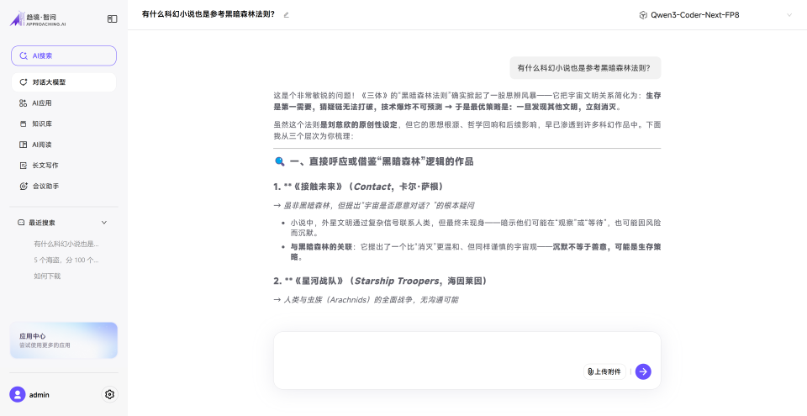Open the AI搜索 button
The width and height of the screenshot is (807, 416).
click(64, 55)
